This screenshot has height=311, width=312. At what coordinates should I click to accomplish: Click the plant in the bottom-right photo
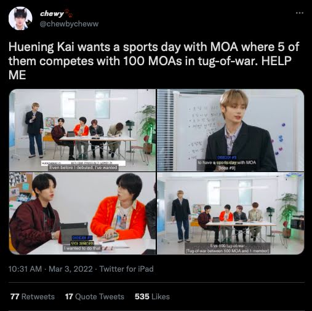[x=288, y=212]
